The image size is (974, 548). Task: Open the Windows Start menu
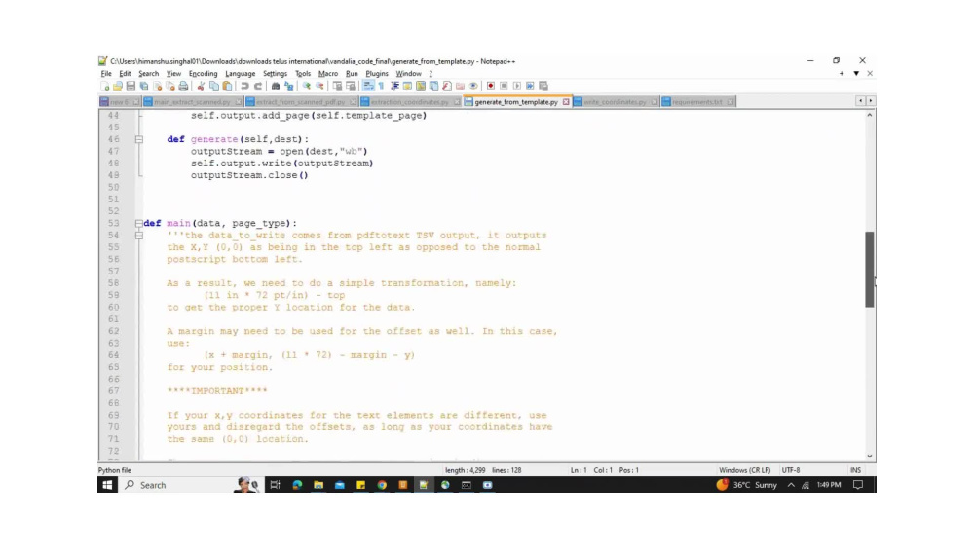click(107, 485)
